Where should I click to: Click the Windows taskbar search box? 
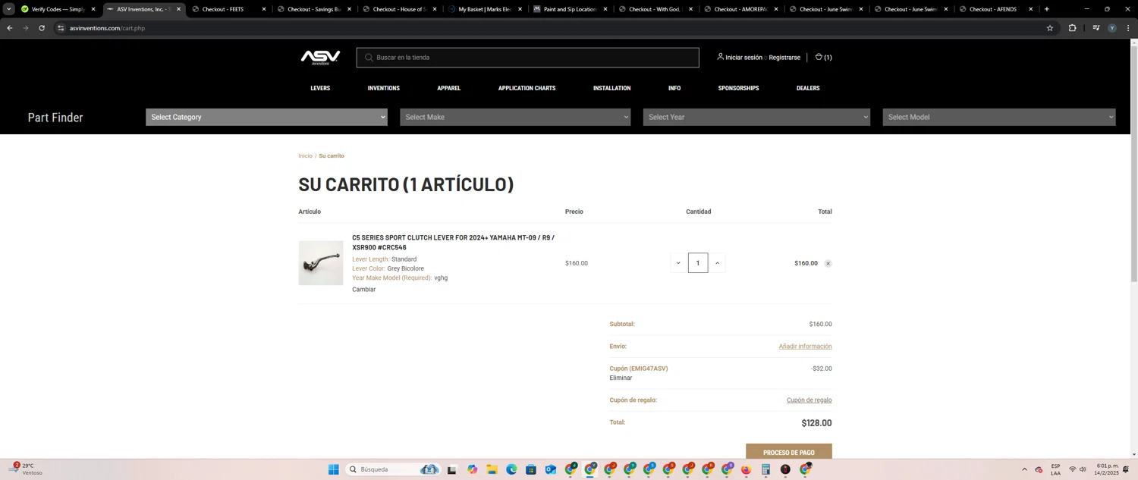click(393, 469)
